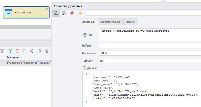Select the row containing register_id response
Viewport: 201px width, 107px height.
(28, 63)
